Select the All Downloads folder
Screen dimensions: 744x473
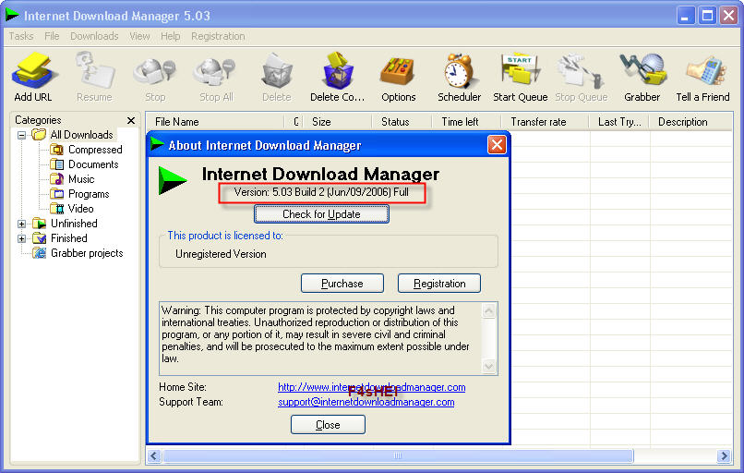[73, 135]
